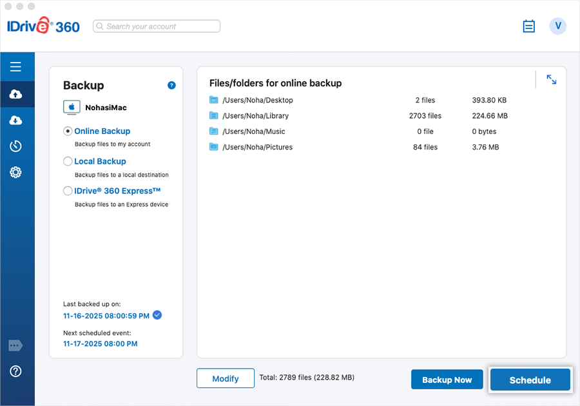Open the hamburger menu in sidebar
This screenshot has width=580, height=406.
pyautogui.click(x=16, y=67)
